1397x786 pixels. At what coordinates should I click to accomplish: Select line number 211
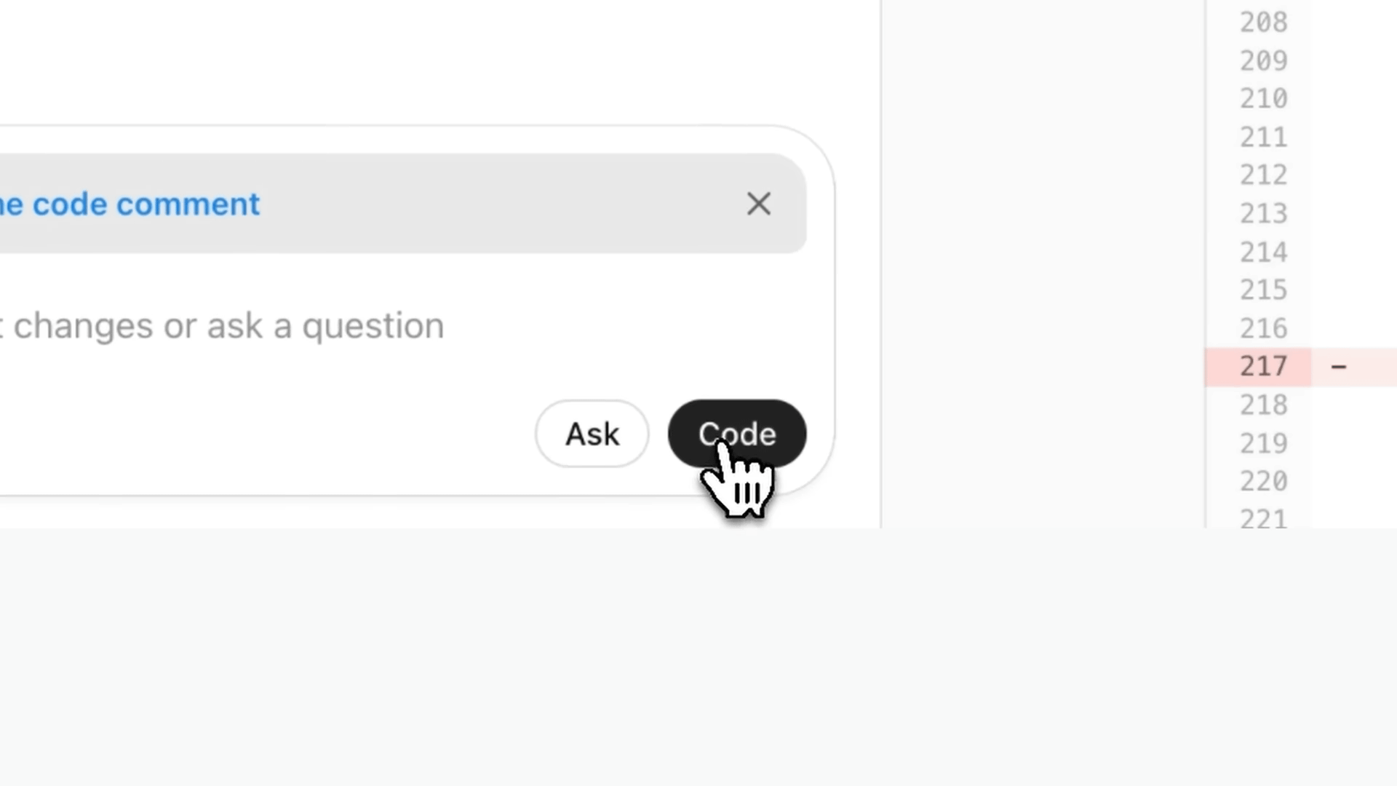click(x=1264, y=137)
